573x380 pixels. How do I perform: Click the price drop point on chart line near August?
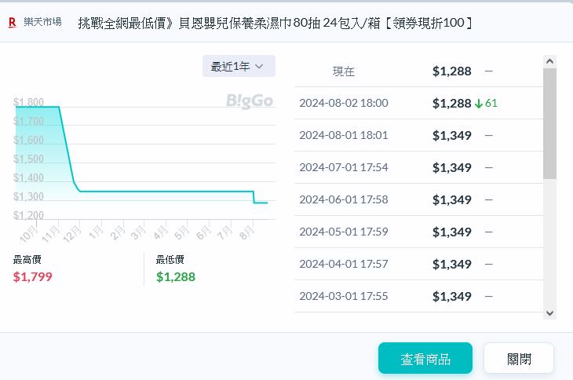pos(254,197)
